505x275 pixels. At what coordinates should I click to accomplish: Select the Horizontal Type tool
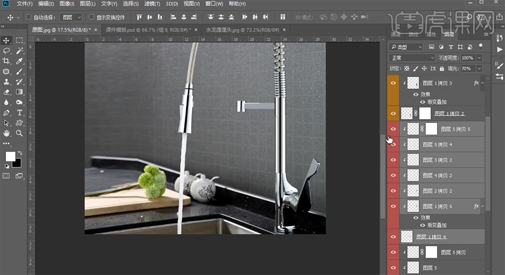pos(19,113)
